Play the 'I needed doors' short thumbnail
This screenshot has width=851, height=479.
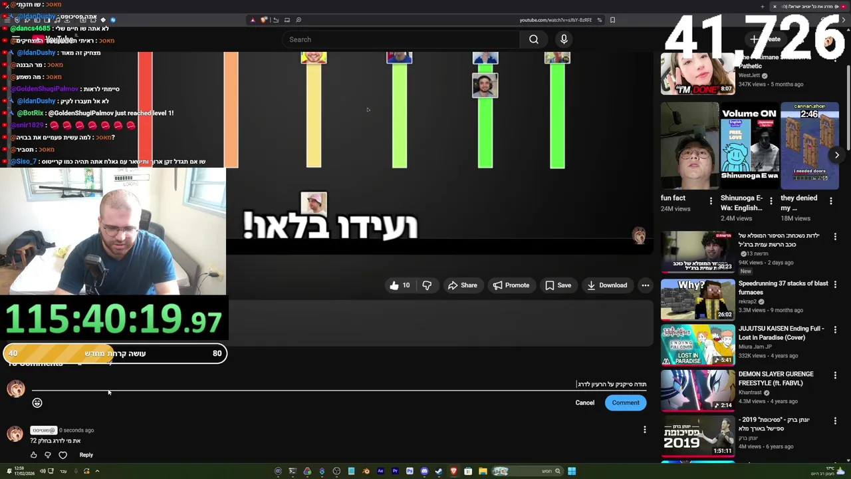[x=810, y=146]
